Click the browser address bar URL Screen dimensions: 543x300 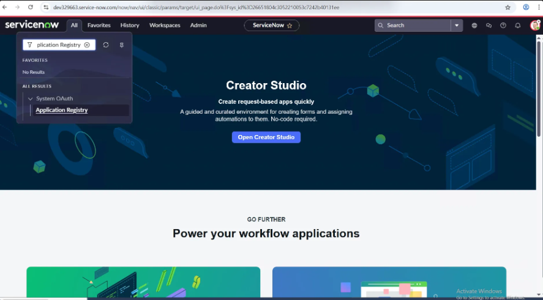click(x=197, y=7)
